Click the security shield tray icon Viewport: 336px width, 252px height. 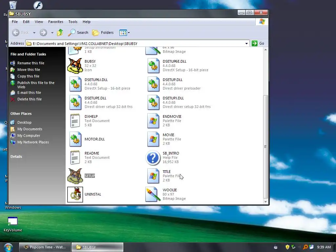click(x=287, y=247)
